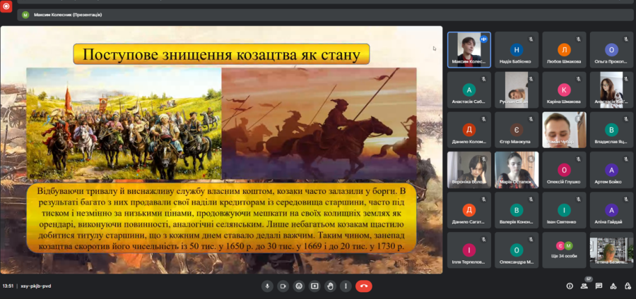Click the 57 participants count badge
The width and height of the screenshot is (636, 299).
tap(589, 279)
